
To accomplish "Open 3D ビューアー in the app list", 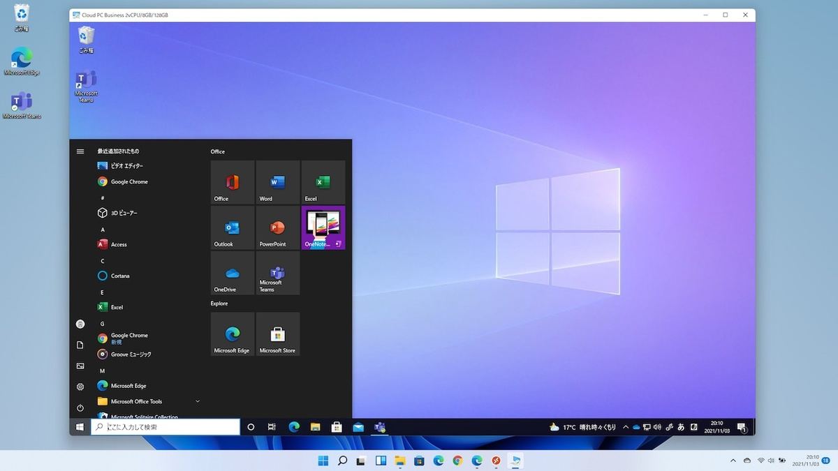I will (150, 213).
